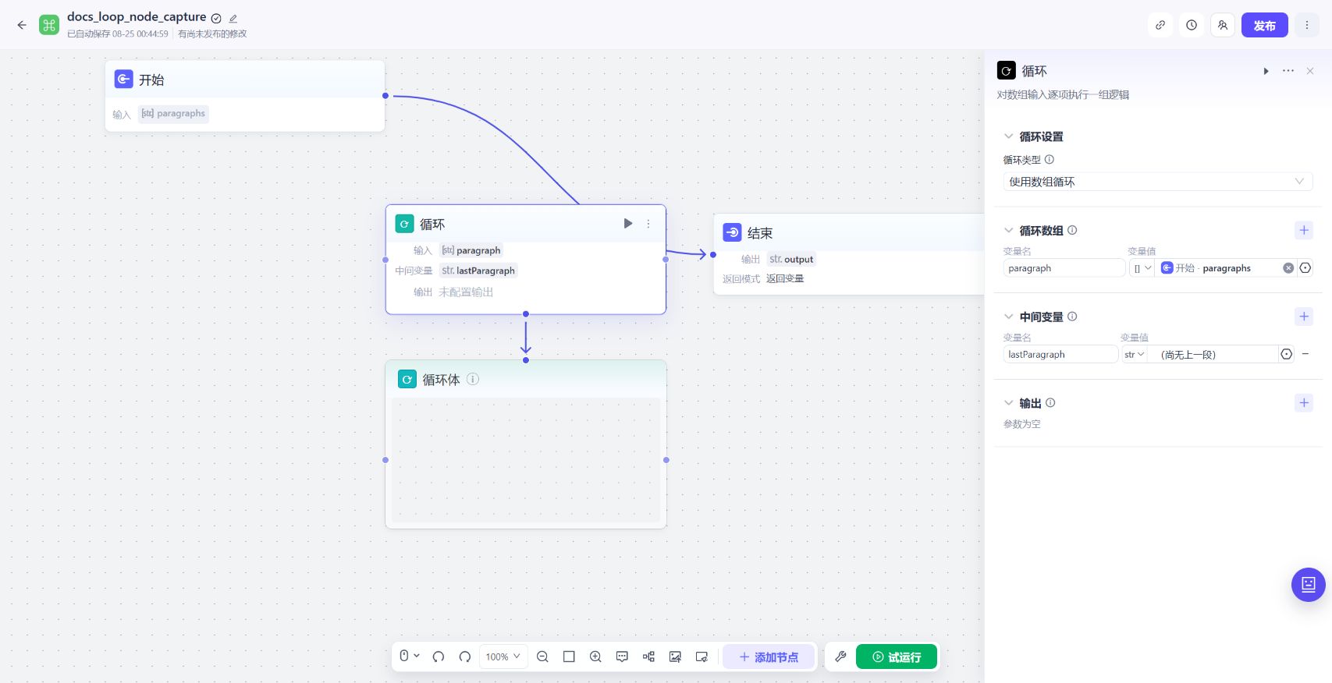Collapse the 中间变量 section
The height and width of the screenshot is (683, 1332).
pos(1008,317)
